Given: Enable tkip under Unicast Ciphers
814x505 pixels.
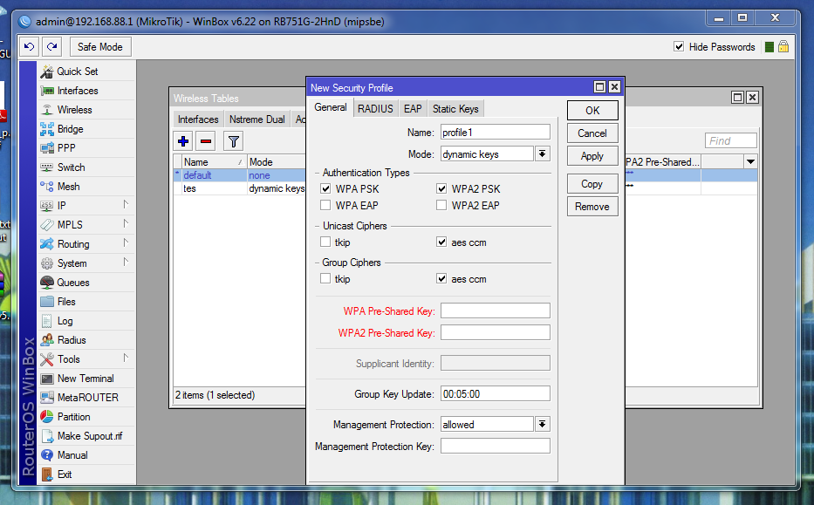Looking at the screenshot, I should click(325, 242).
